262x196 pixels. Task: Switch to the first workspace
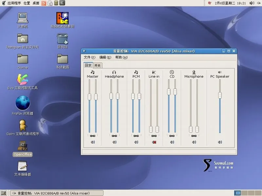237,193
